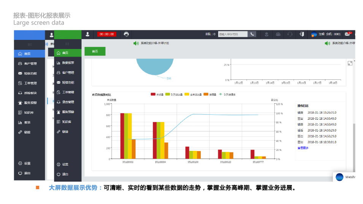Click user icon in blue window header

pos(51,35)
